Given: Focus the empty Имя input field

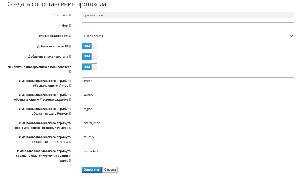Looking at the screenshot, I should coord(187,26).
